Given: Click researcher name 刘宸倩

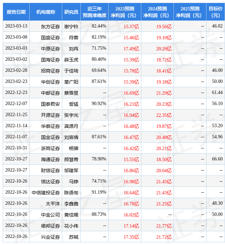Looking at the screenshot, I should (x=71, y=137).
